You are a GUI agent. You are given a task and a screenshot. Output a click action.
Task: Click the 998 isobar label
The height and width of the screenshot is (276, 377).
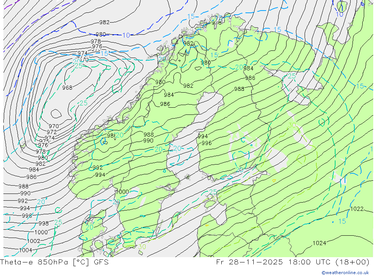[43, 224]
